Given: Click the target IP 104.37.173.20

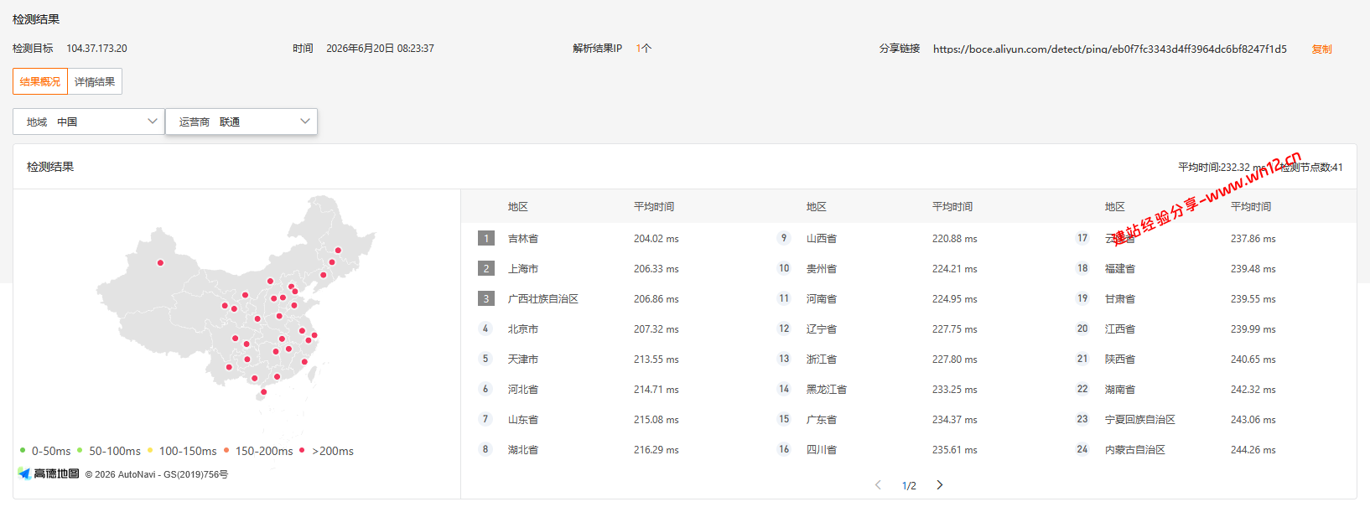Looking at the screenshot, I should (x=97, y=49).
